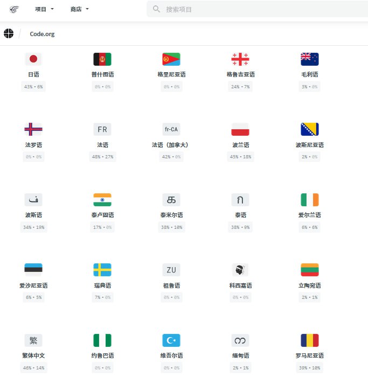Open the 科西嘉语 language link
The image size is (368, 377).
click(240, 285)
